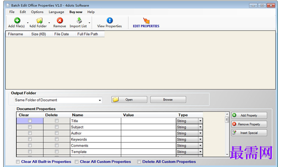The image size is (281, 167).
Task: Open the Type dropdown for Subject row
Action: pos(200,127)
